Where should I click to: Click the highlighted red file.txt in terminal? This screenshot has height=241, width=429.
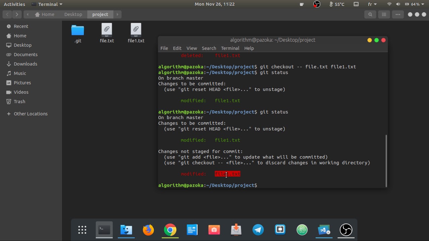click(x=228, y=174)
